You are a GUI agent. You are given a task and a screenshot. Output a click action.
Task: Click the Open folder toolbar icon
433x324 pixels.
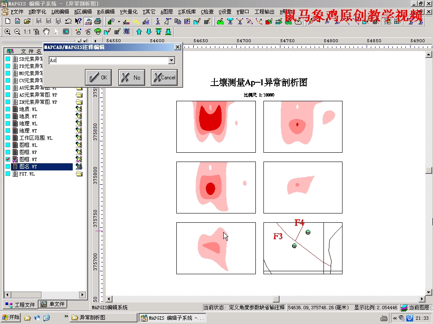click(27, 21)
